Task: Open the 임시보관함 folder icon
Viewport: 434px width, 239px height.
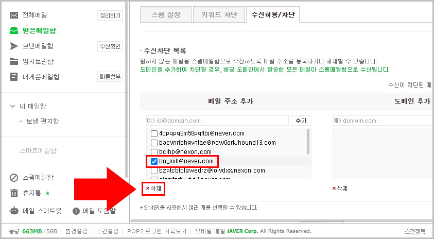Action: coord(14,61)
